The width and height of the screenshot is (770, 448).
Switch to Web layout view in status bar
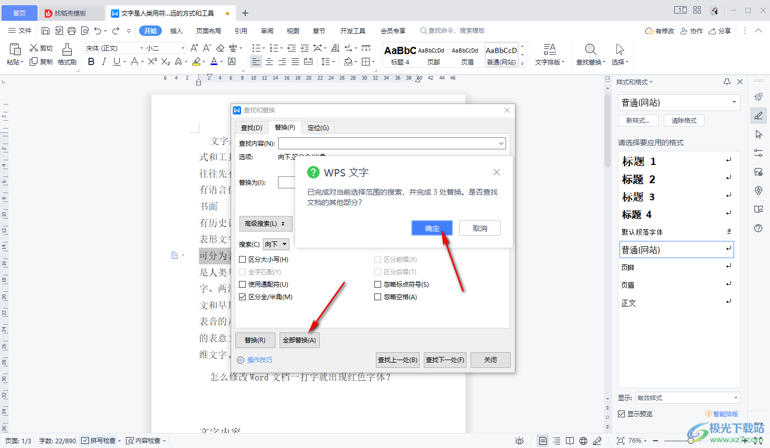pyautogui.click(x=584, y=441)
